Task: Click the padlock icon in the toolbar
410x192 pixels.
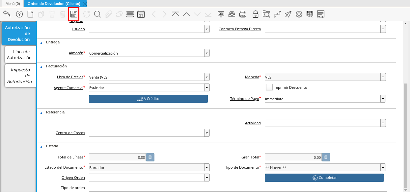Action: tap(255, 14)
